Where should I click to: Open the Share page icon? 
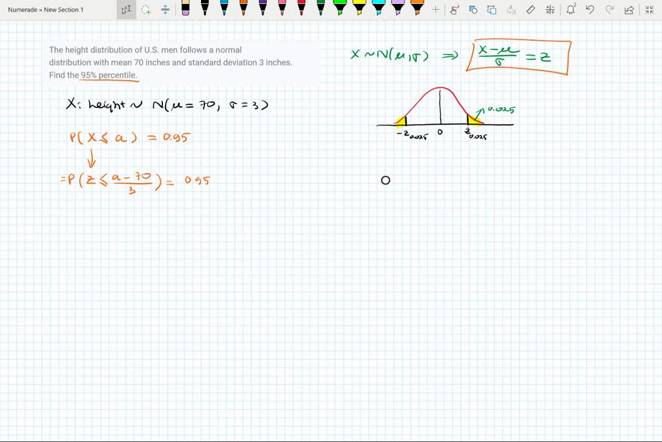[629, 10]
